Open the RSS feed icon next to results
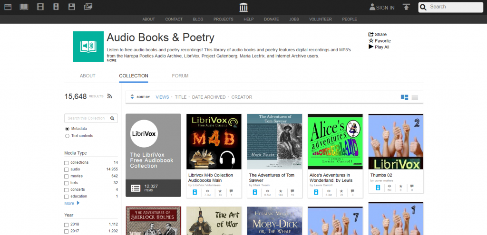The image size is (487, 235). [x=109, y=96]
